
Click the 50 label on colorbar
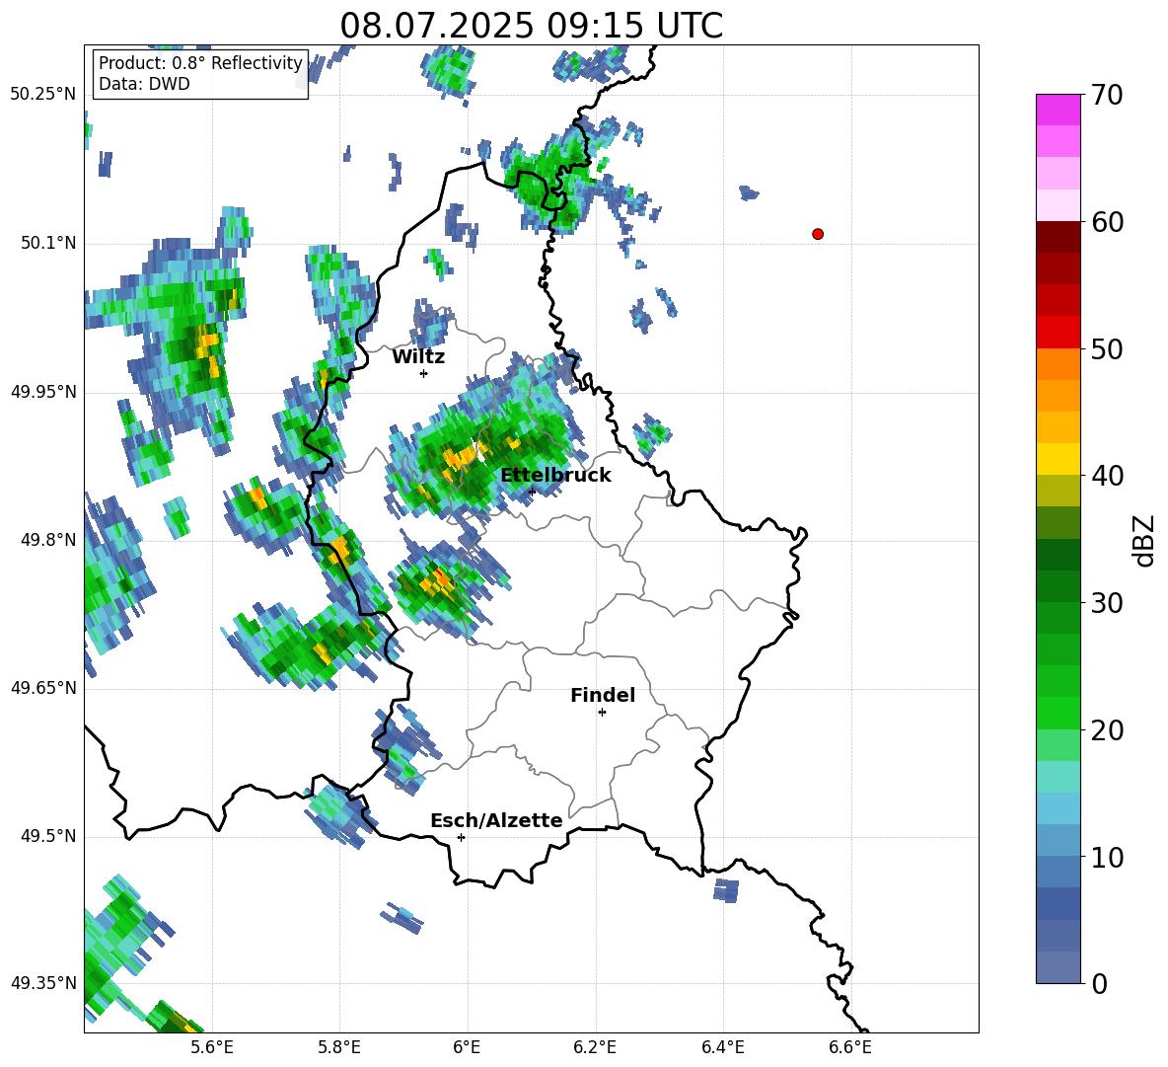(1107, 349)
